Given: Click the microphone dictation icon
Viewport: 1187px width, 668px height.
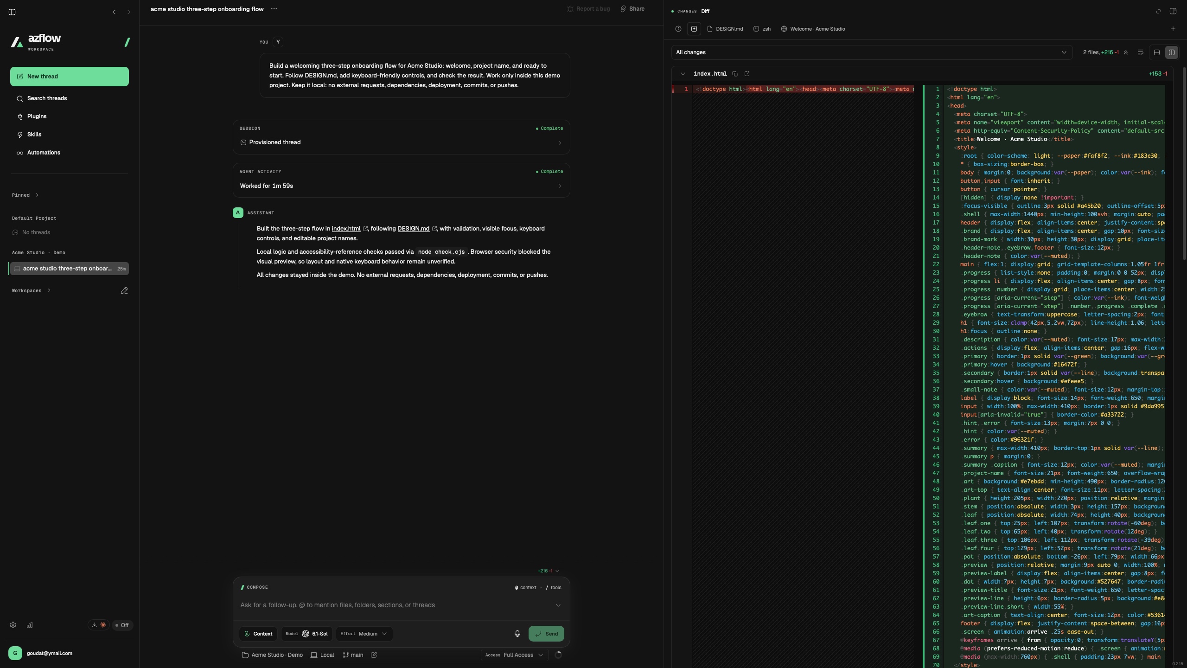Looking at the screenshot, I should tap(517, 634).
